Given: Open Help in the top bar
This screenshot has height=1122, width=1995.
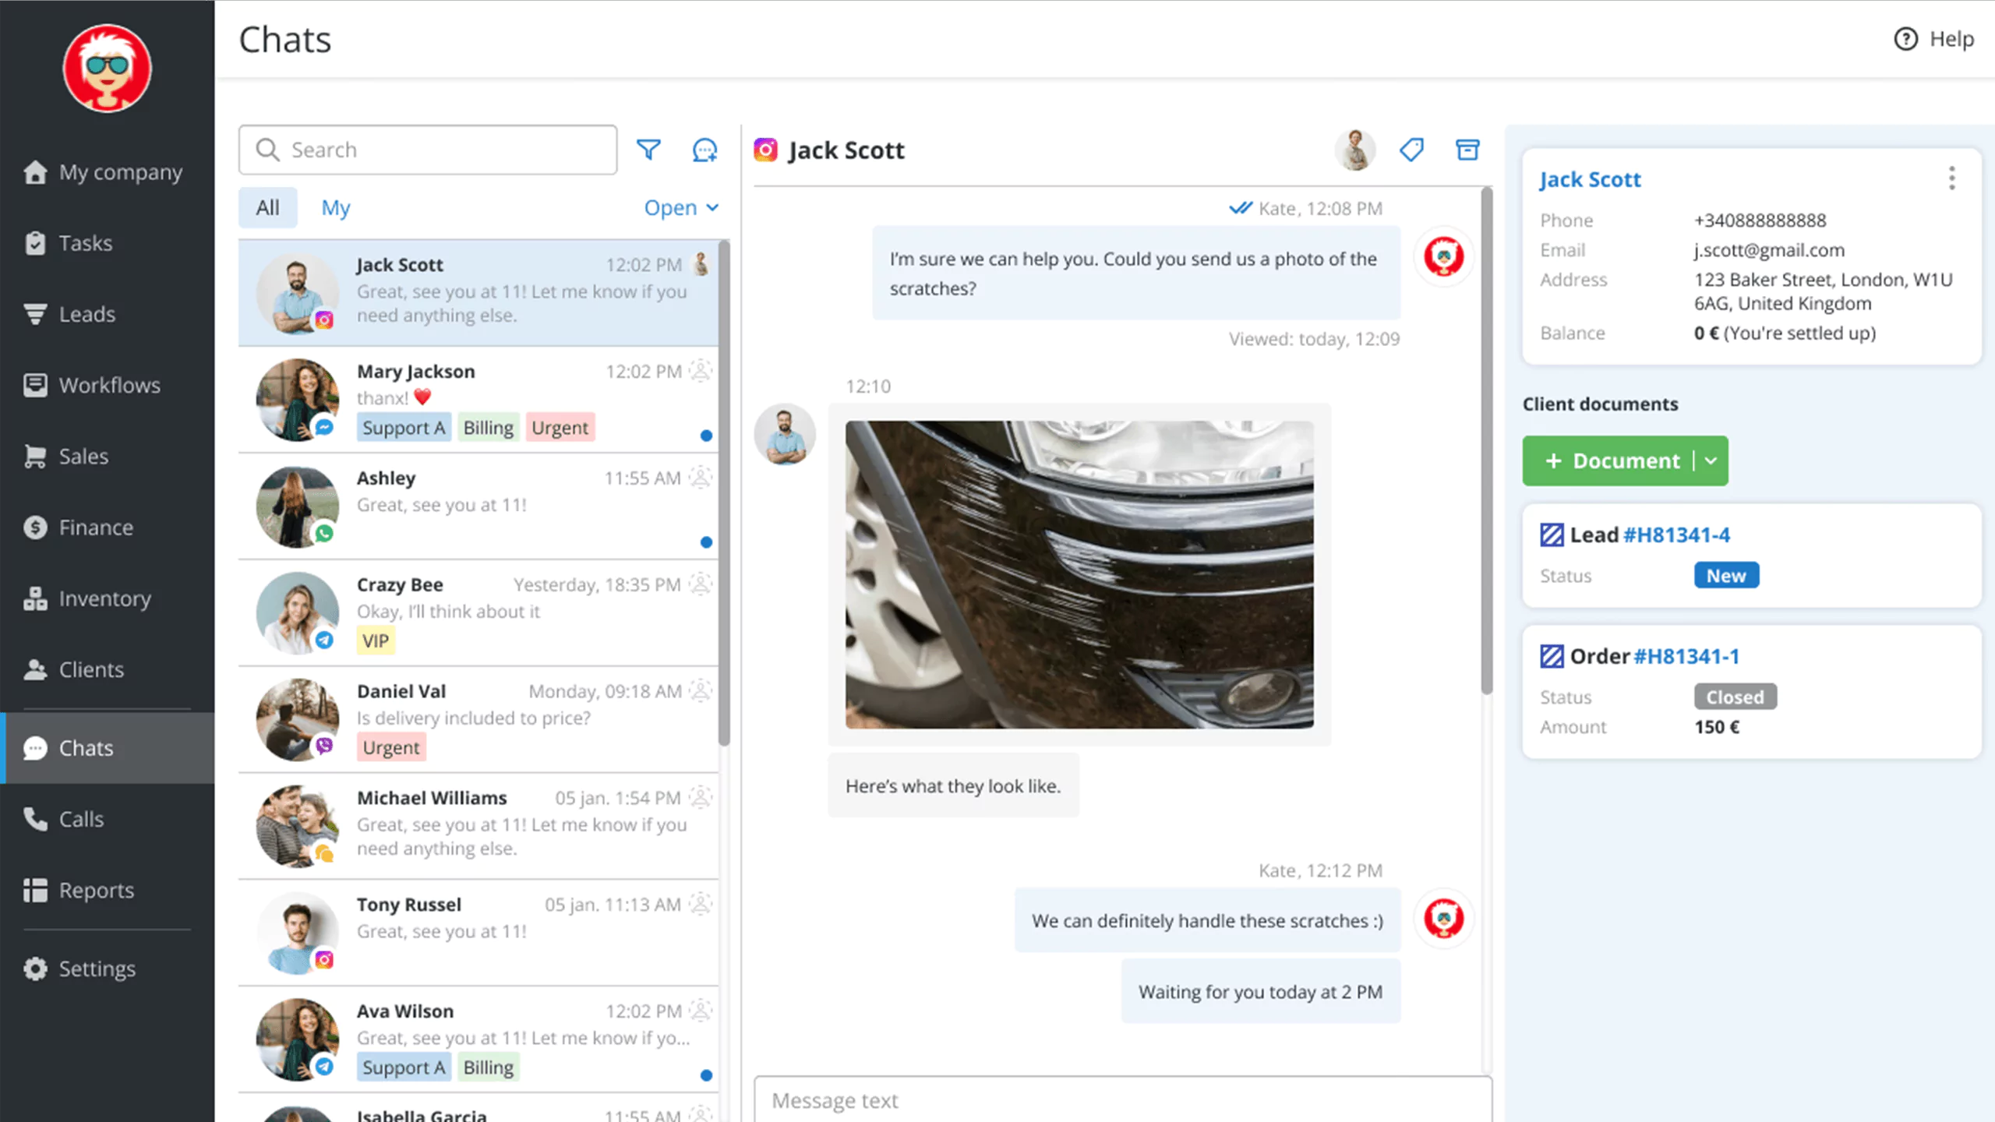Looking at the screenshot, I should (x=1934, y=39).
